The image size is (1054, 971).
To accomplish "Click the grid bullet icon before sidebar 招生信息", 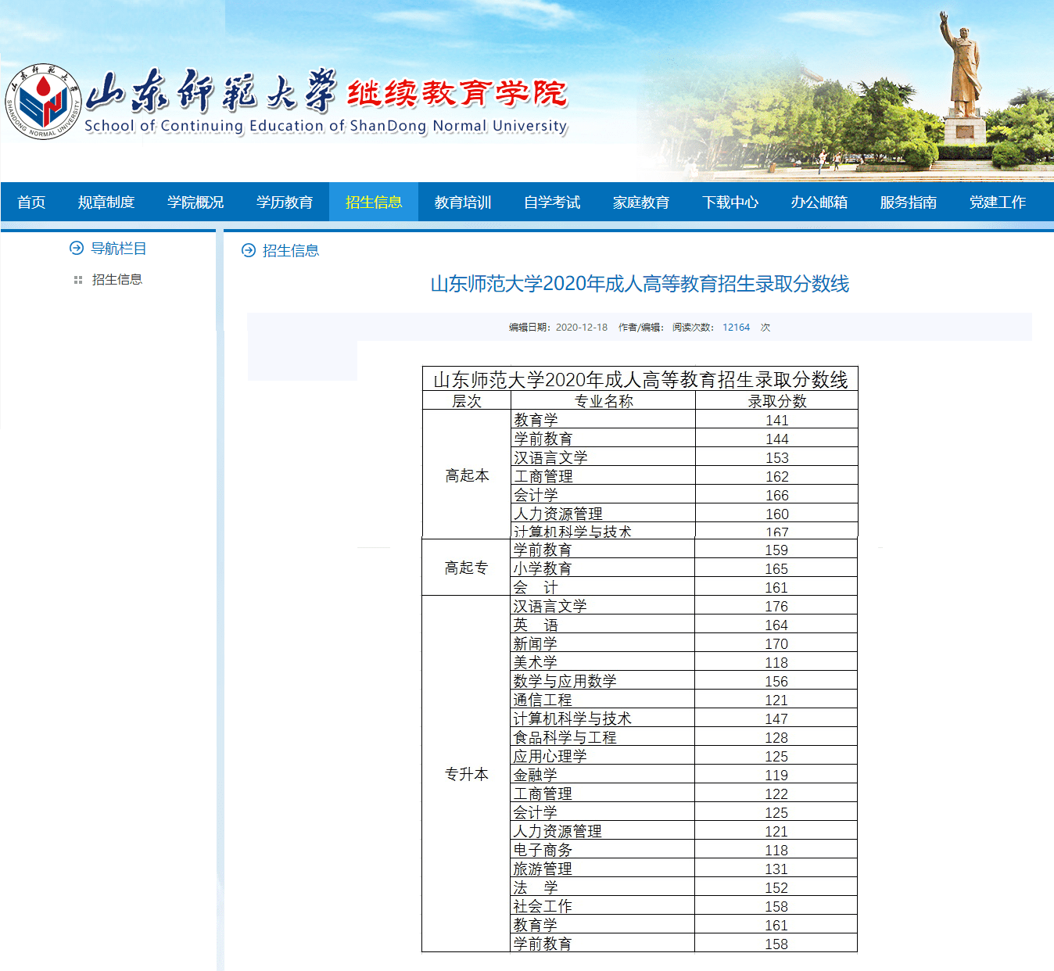I will click(77, 280).
